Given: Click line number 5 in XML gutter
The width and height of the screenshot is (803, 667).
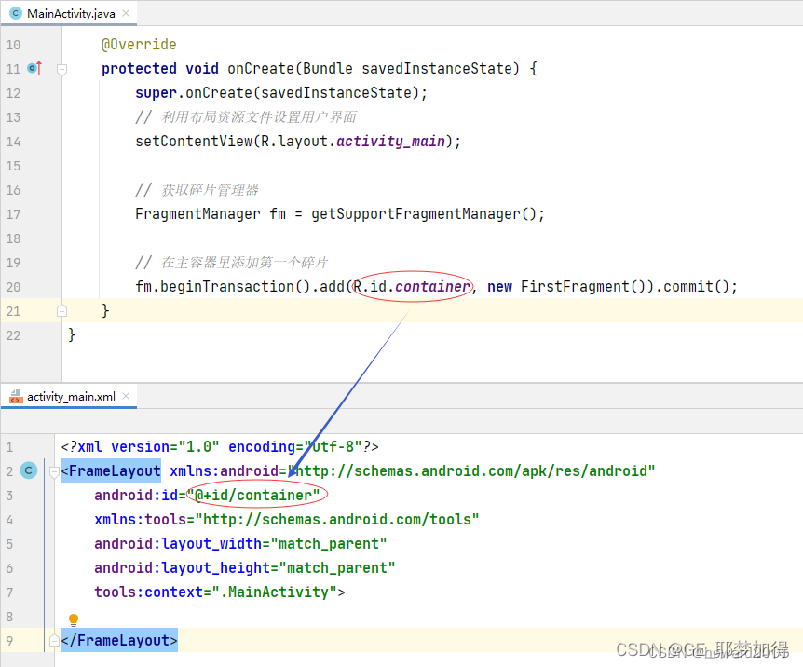Looking at the screenshot, I should click(9, 544).
